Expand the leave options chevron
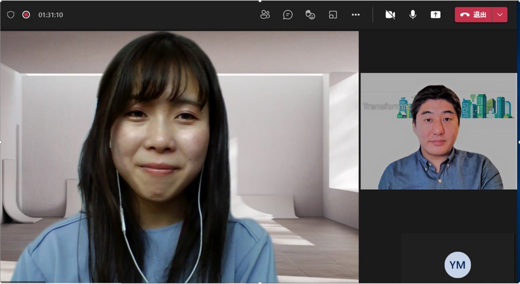This screenshot has height=284, width=520. pos(500,15)
